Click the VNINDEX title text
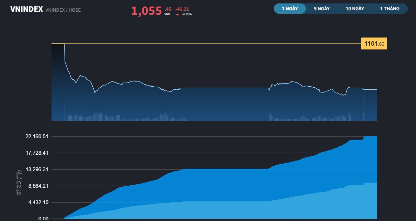Screen dimensions: 416x221 (26, 9)
